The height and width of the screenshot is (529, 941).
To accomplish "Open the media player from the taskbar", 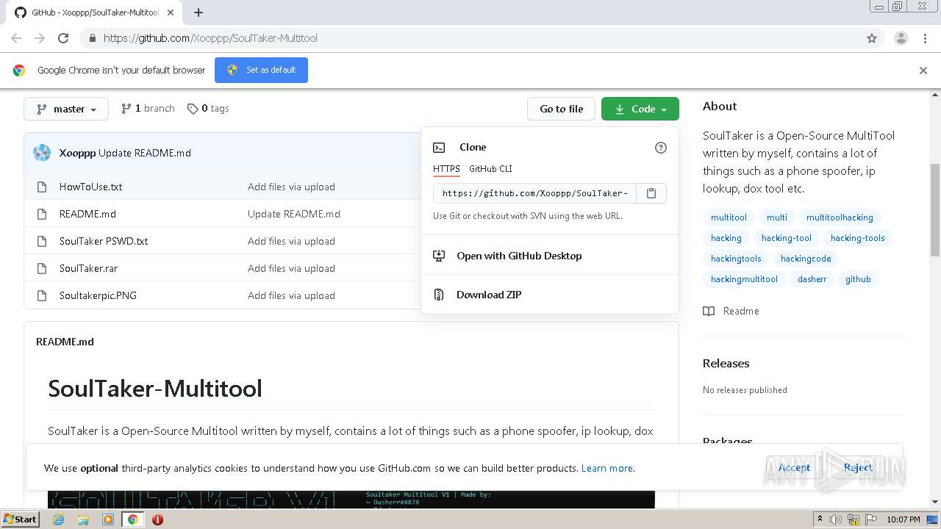I will [108, 519].
